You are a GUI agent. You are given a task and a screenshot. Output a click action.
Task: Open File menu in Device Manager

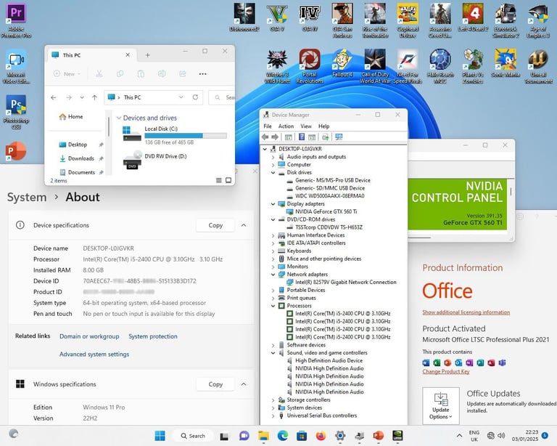pos(268,126)
